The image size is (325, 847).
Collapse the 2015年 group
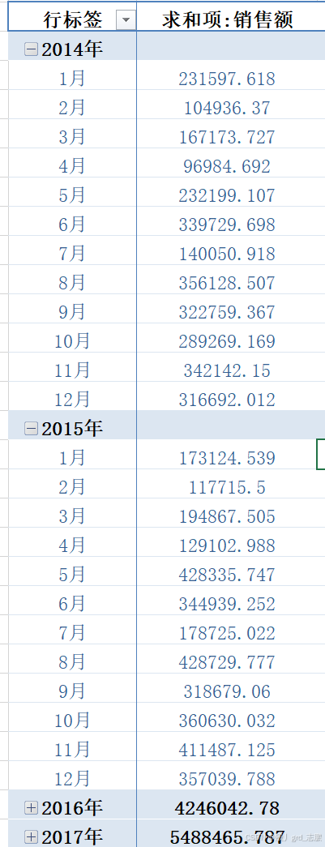click(32, 429)
